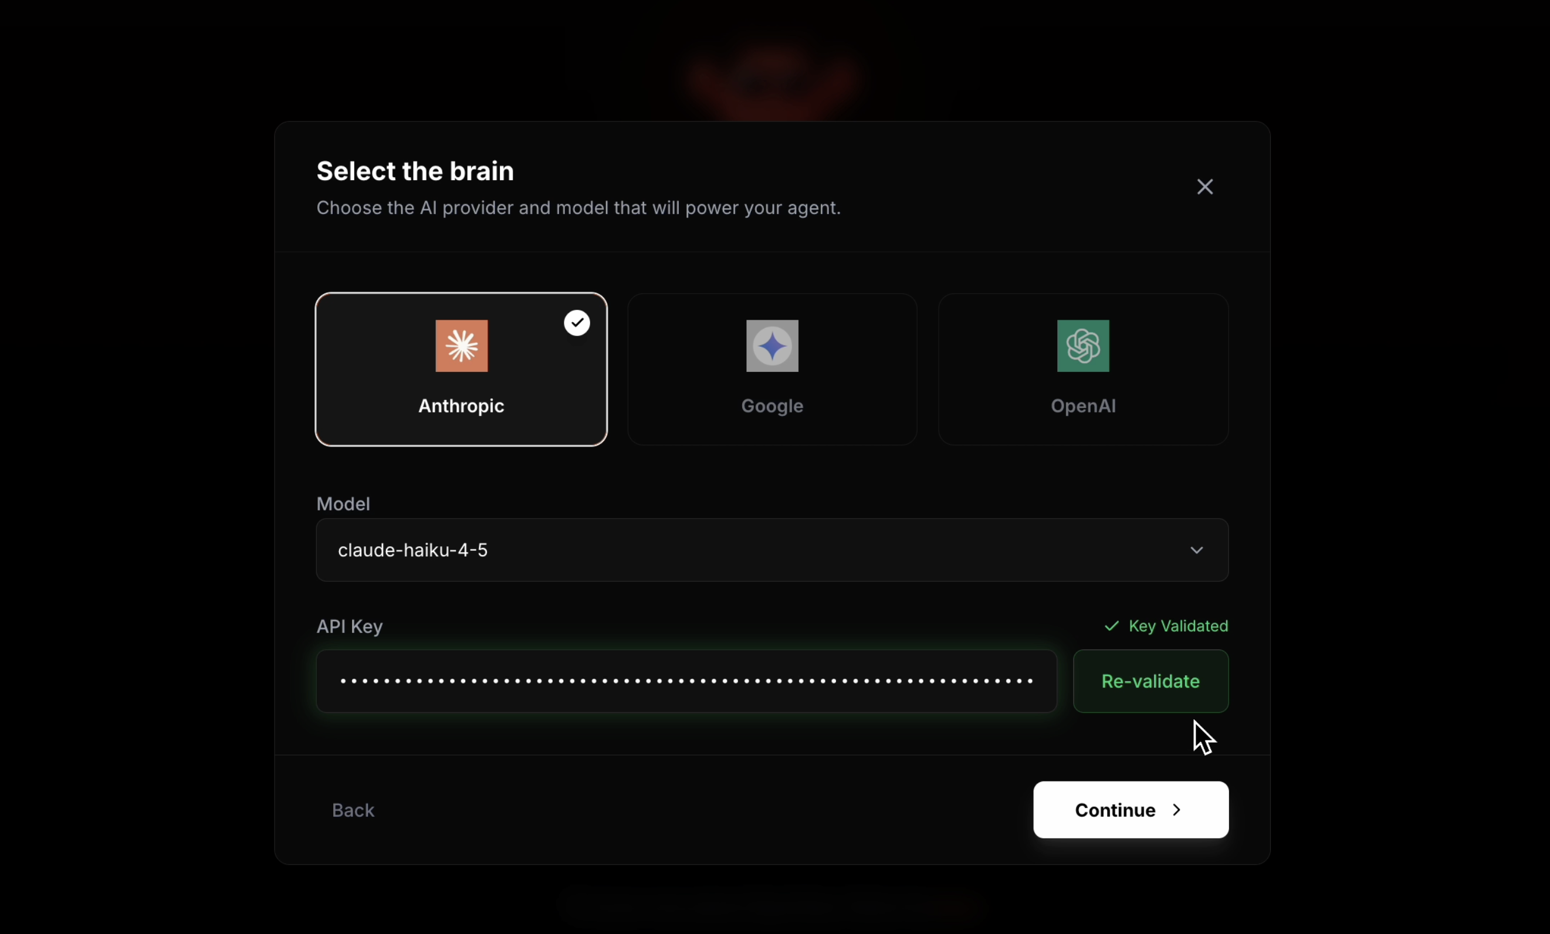Deselect the Anthropic provider card

[x=461, y=370]
